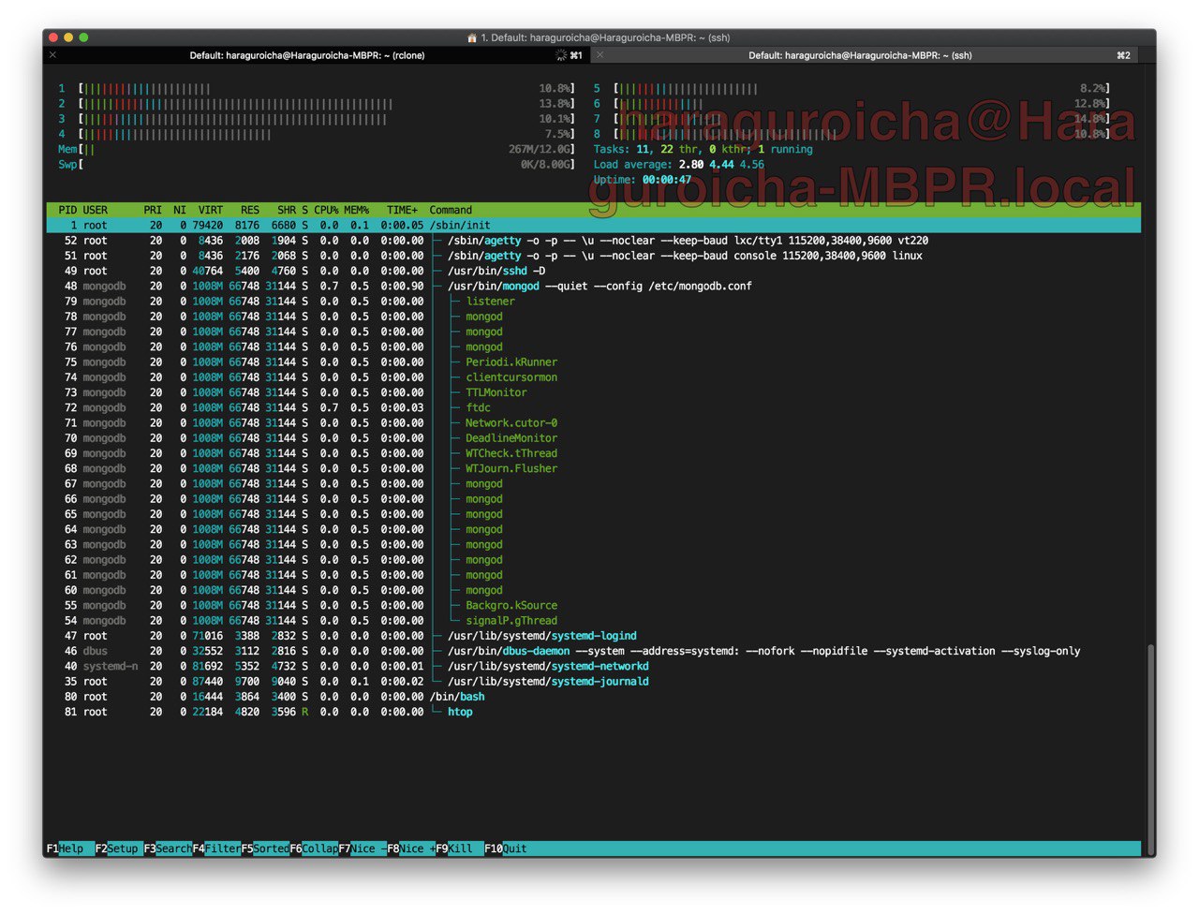Collapse selected tree via F6 Collap
This screenshot has width=1199, height=914.
314,848
